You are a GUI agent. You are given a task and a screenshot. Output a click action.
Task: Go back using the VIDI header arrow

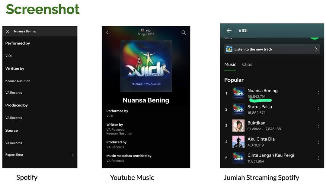(229, 31)
